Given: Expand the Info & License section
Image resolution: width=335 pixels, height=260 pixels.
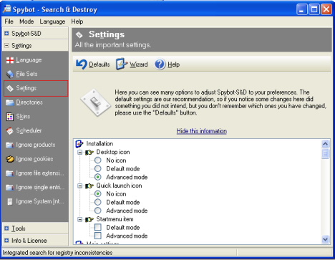Looking at the screenshot, I should click(x=6, y=241).
